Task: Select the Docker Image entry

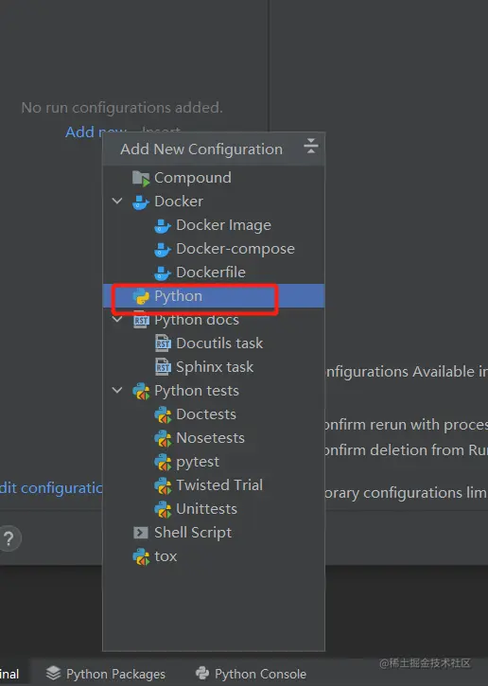Action: [214, 225]
